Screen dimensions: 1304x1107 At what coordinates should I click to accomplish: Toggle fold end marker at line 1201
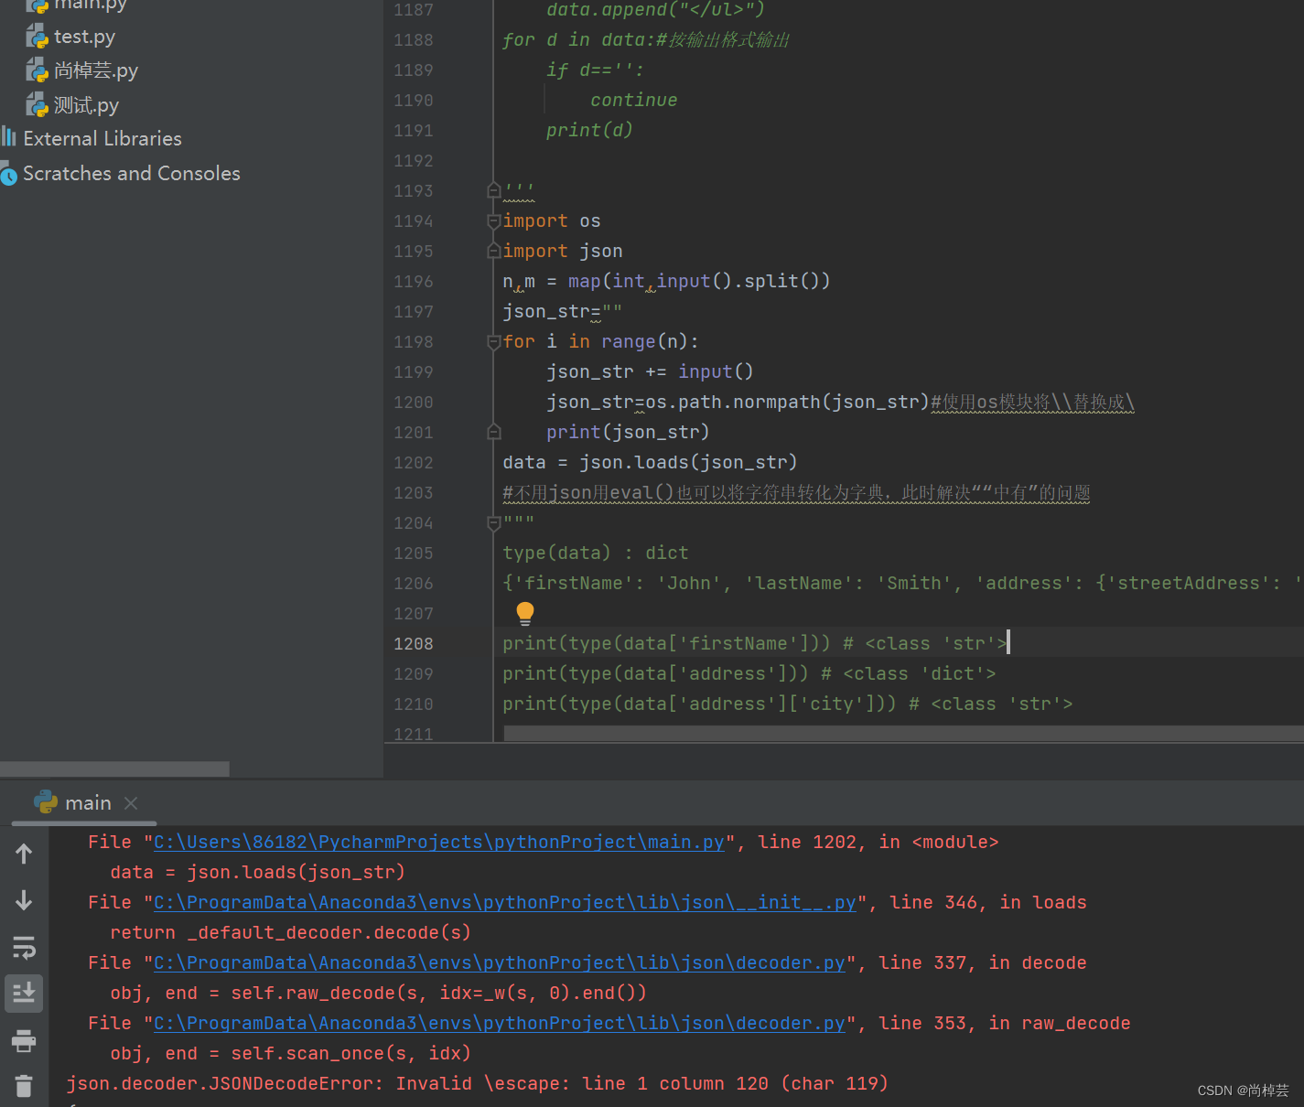494,432
